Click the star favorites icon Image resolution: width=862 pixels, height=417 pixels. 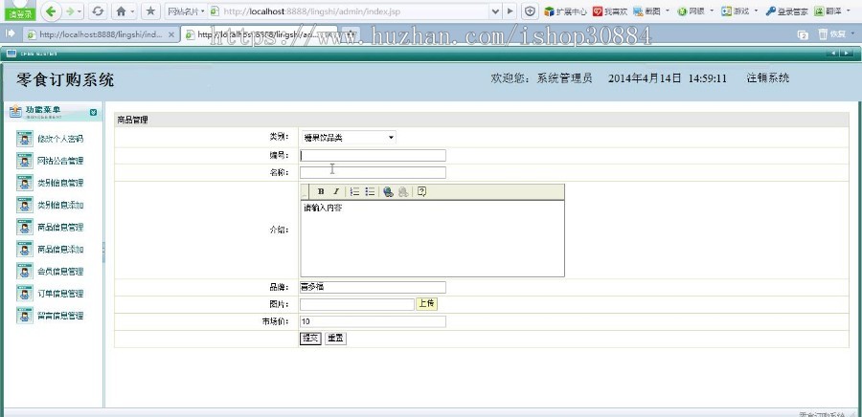[150, 11]
